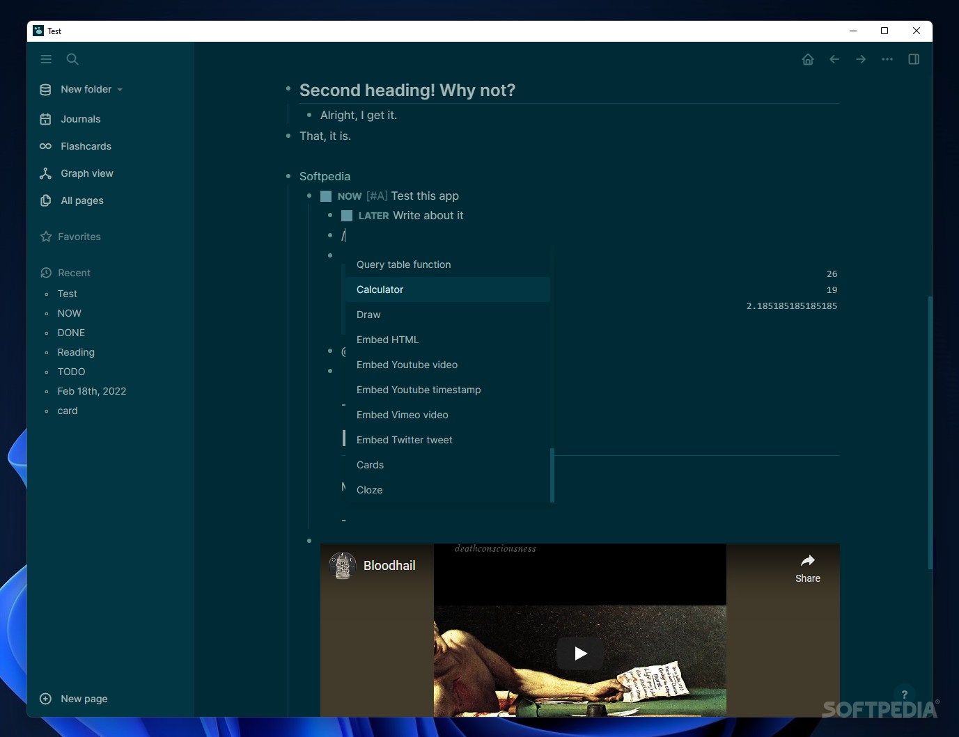Select Embed Vimeo video command
The width and height of the screenshot is (959, 737).
pos(447,415)
